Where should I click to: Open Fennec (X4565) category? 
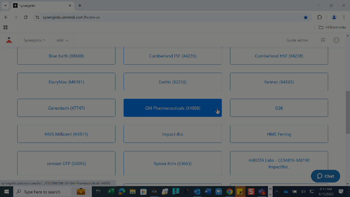(279, 82)
